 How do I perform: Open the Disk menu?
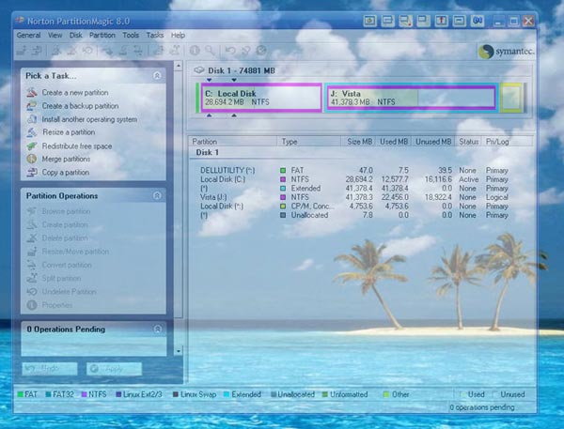pyautogui.click(x=75, y=36)
